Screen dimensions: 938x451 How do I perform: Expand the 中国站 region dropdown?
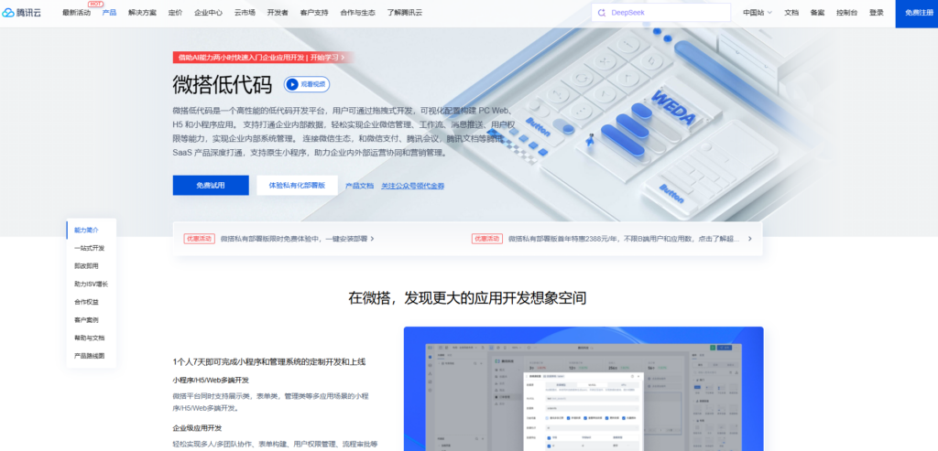tap(757, 13)
